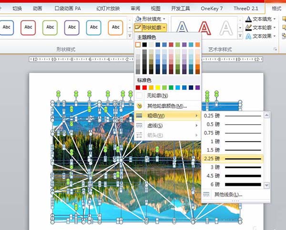Click the 文本轮廓 (Text Outline) icon
This screenshot has height=230, width=286.
click(249, 28)
